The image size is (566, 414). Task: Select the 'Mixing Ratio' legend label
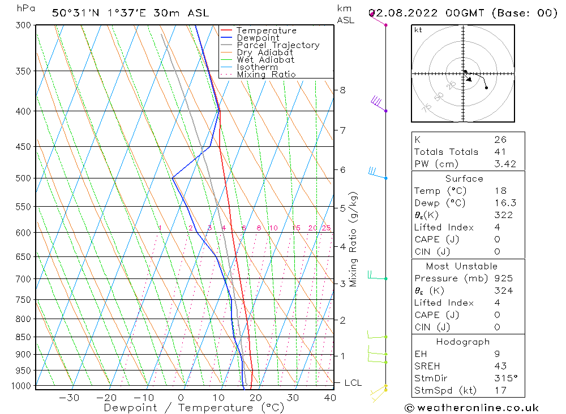(266, 75)
